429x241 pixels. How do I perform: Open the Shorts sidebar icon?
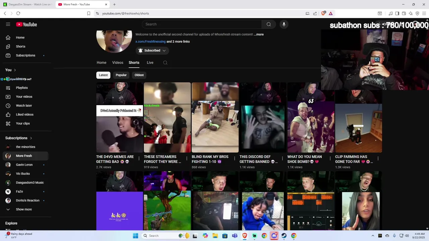(8, 47)
